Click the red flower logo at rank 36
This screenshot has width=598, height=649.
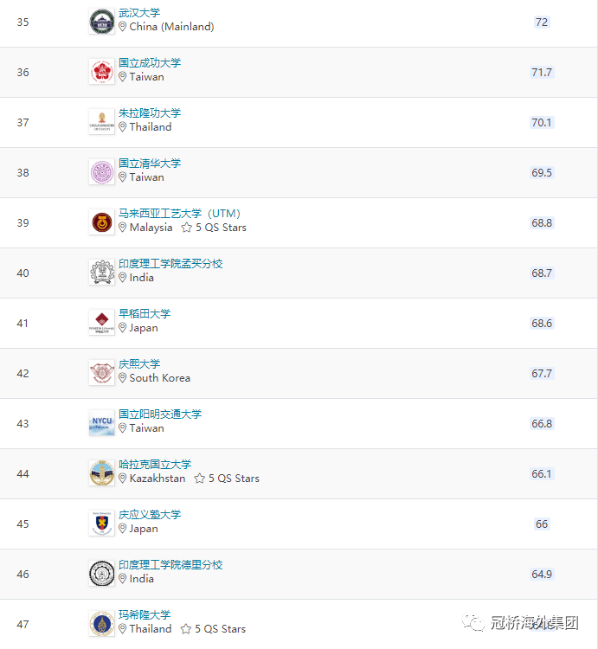click(x=102, y=72)
